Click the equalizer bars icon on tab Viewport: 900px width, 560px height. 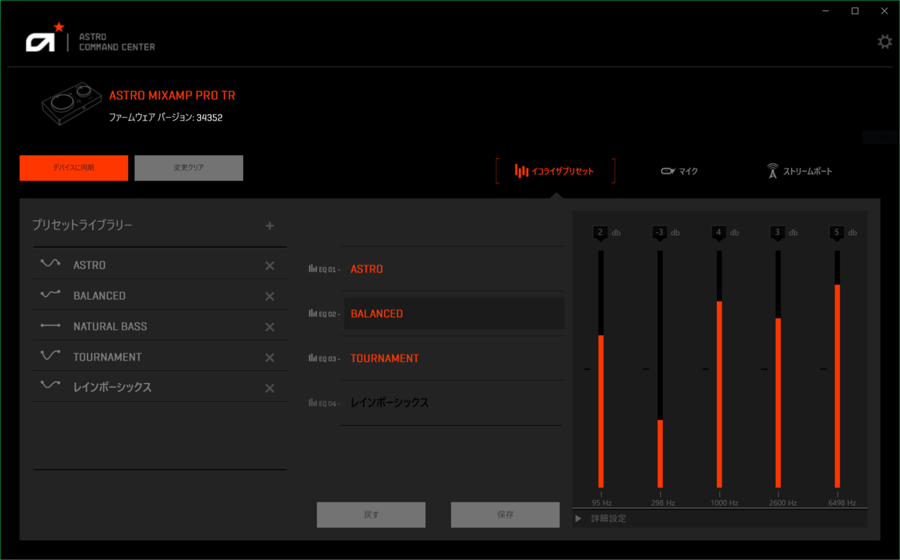click(521, 171)
